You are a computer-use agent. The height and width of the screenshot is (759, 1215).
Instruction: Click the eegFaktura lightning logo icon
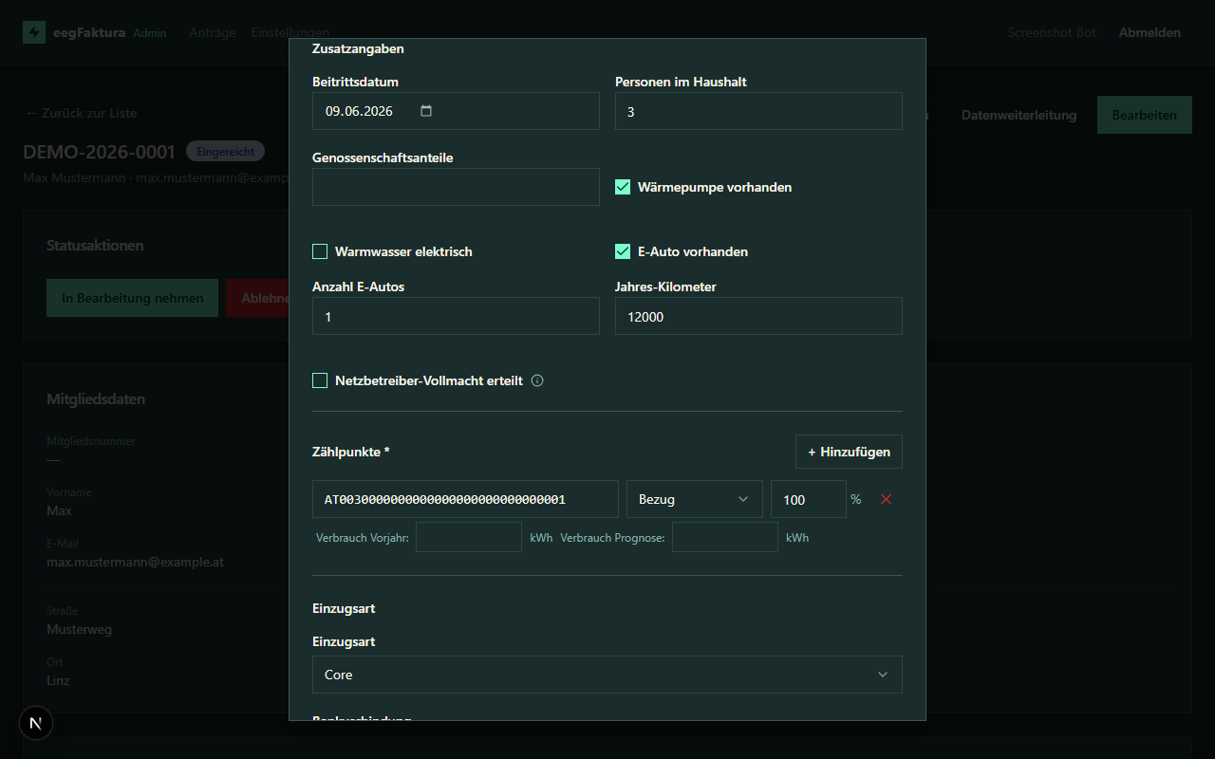point(34,32)
